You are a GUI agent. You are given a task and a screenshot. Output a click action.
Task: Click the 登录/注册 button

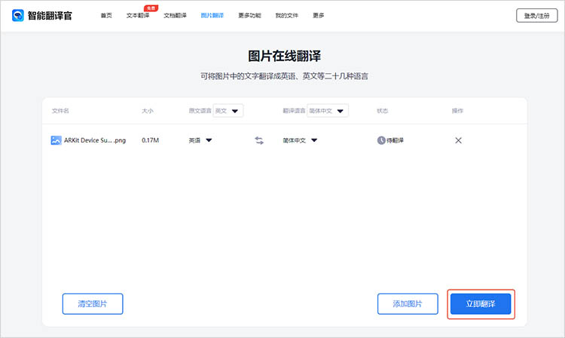coord(537,16)
